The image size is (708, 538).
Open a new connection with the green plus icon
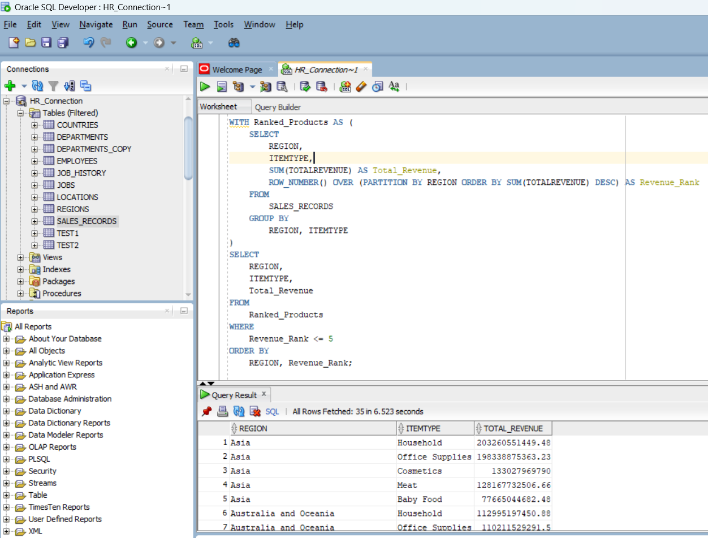[x=11, y=86]
